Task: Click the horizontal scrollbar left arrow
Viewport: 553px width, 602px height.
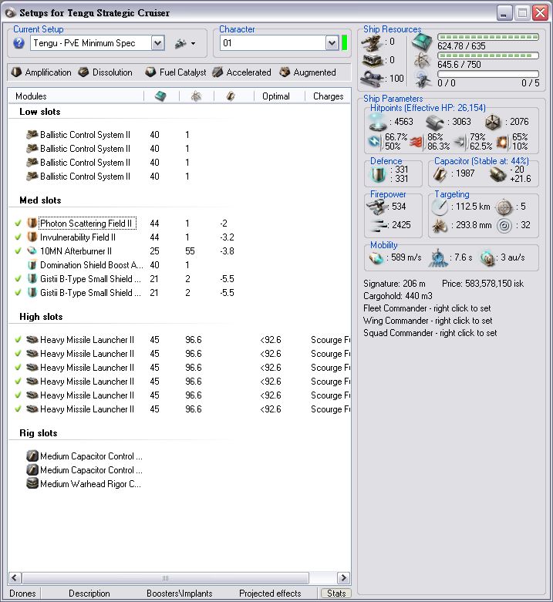Action: 15,577
